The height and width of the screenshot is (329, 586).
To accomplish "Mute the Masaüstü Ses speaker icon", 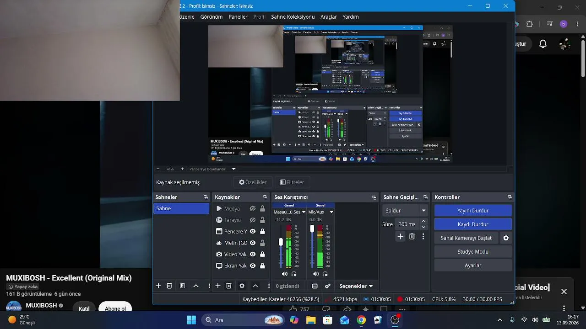I will click(285, 274).
